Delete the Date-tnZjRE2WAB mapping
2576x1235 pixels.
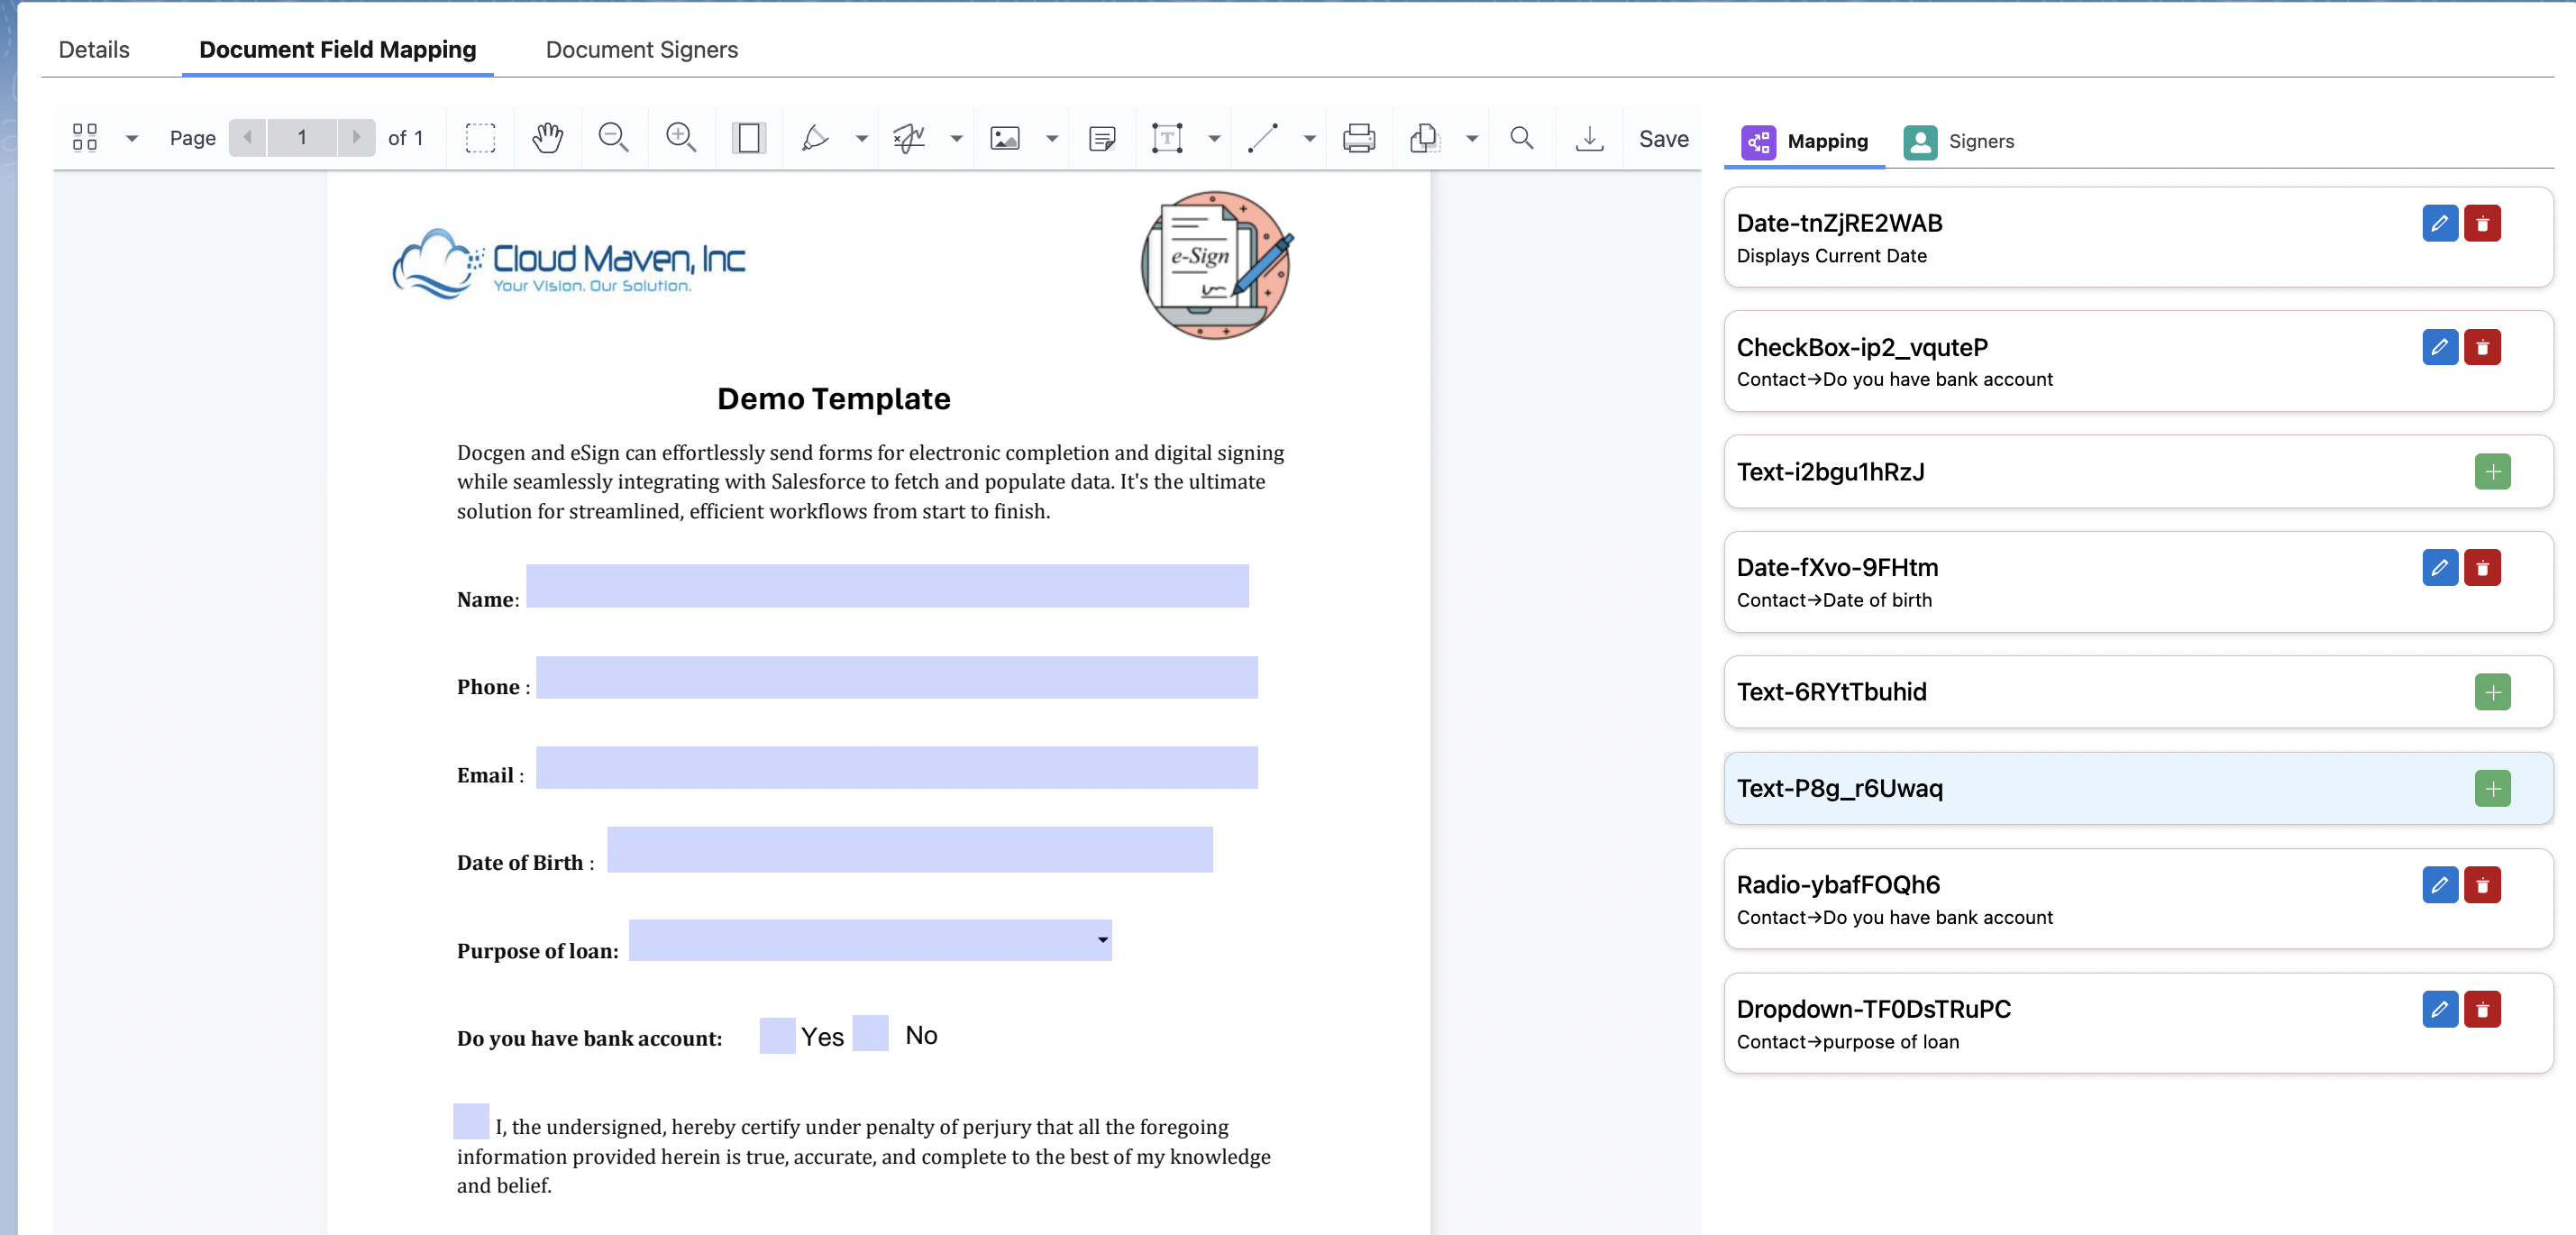tap(2482, 223)
